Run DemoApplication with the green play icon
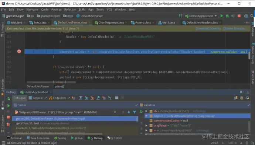Viewport: 255px width, 145px height. (x=222, y=16)
